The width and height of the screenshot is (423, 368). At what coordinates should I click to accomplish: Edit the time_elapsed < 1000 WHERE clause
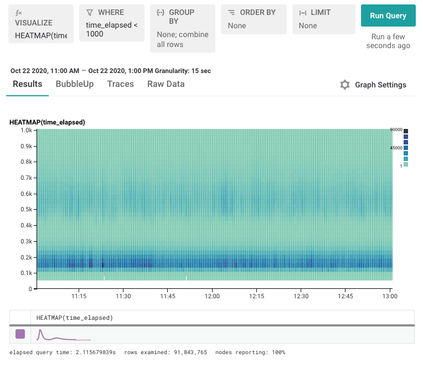tap(111, 30)
